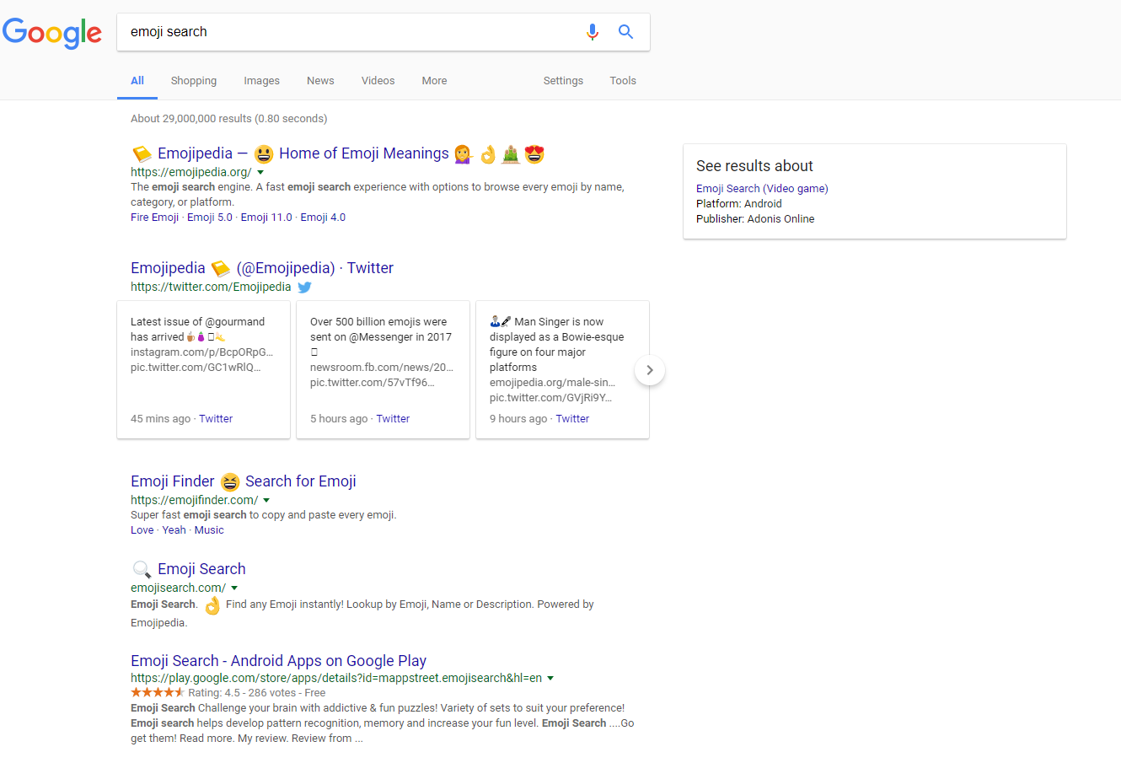Expand the dropdown arrow beside emojisearch.com URL

pos(234,588)
